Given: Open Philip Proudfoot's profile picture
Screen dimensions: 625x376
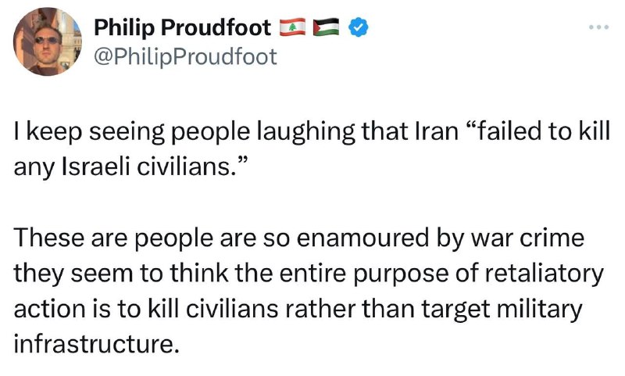Looking at the screenshot, I should pyautogui.click(x=48, y=41).
